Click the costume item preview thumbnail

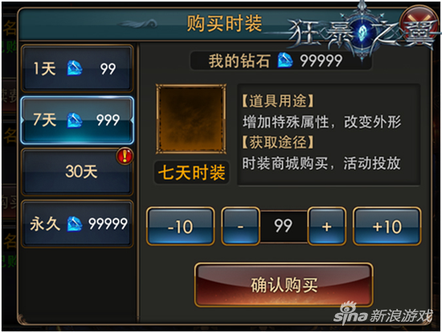click(x=191, y=119)
